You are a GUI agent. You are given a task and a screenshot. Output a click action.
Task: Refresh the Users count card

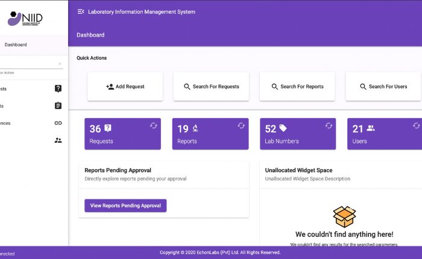click(416, 126)
